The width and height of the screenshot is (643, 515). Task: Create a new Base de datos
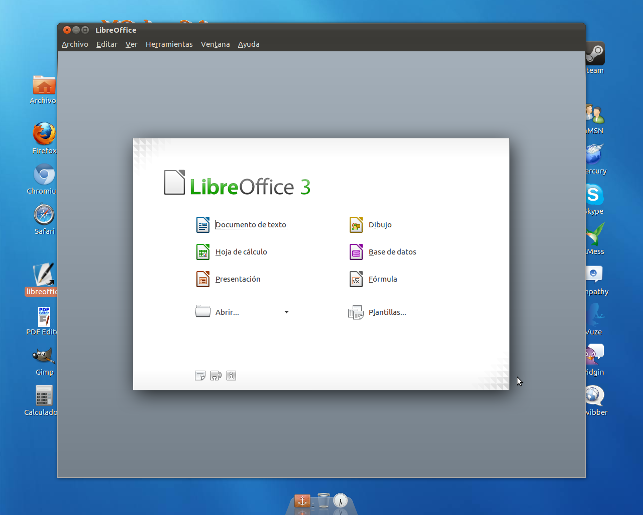[383, 252]
